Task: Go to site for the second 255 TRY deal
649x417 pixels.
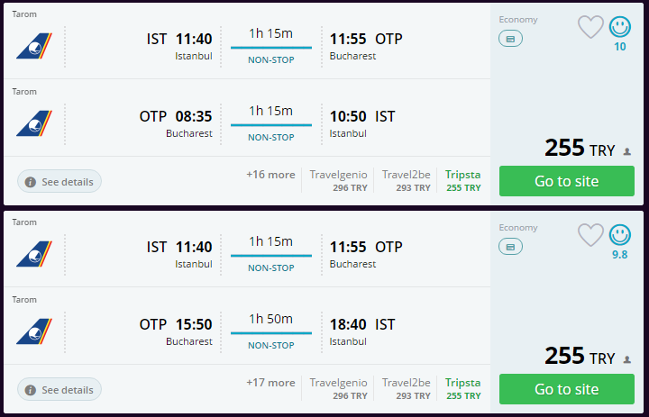Action: [x=566, y=389]
